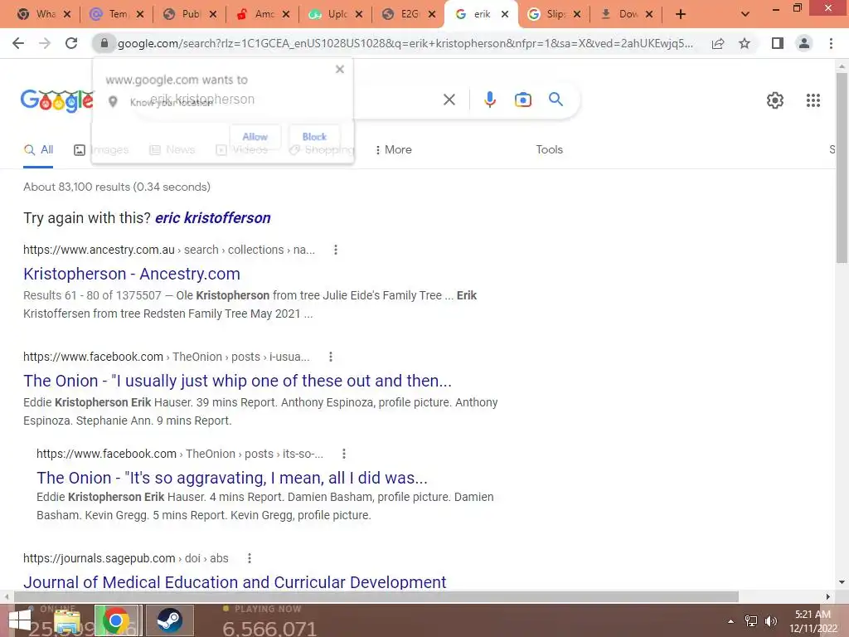Open Chrome from the taskbar
The image size is (849, 637).
pyautogui.click(x=116, y=620)
